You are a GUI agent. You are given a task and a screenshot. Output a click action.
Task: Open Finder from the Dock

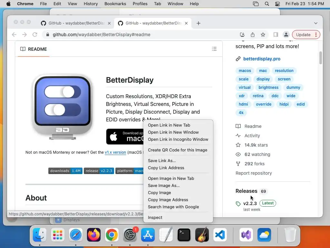[40, 235]
